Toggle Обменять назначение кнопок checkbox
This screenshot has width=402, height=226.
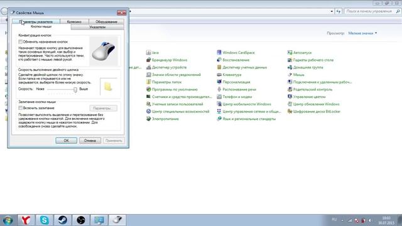21,42
